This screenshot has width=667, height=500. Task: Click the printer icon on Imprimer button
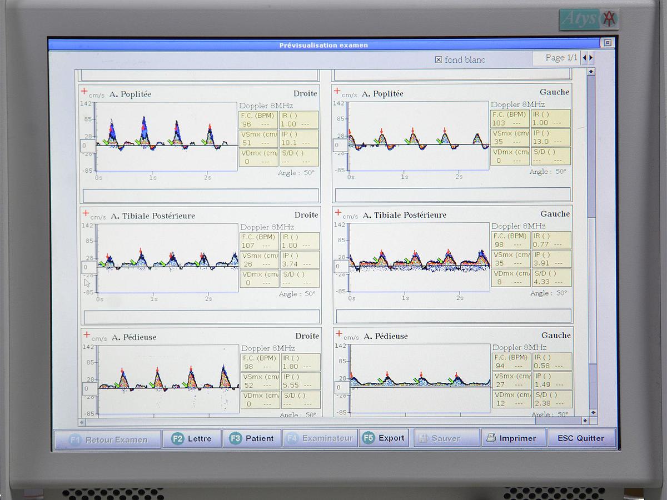pyautogui.click(x=491, y=438)
